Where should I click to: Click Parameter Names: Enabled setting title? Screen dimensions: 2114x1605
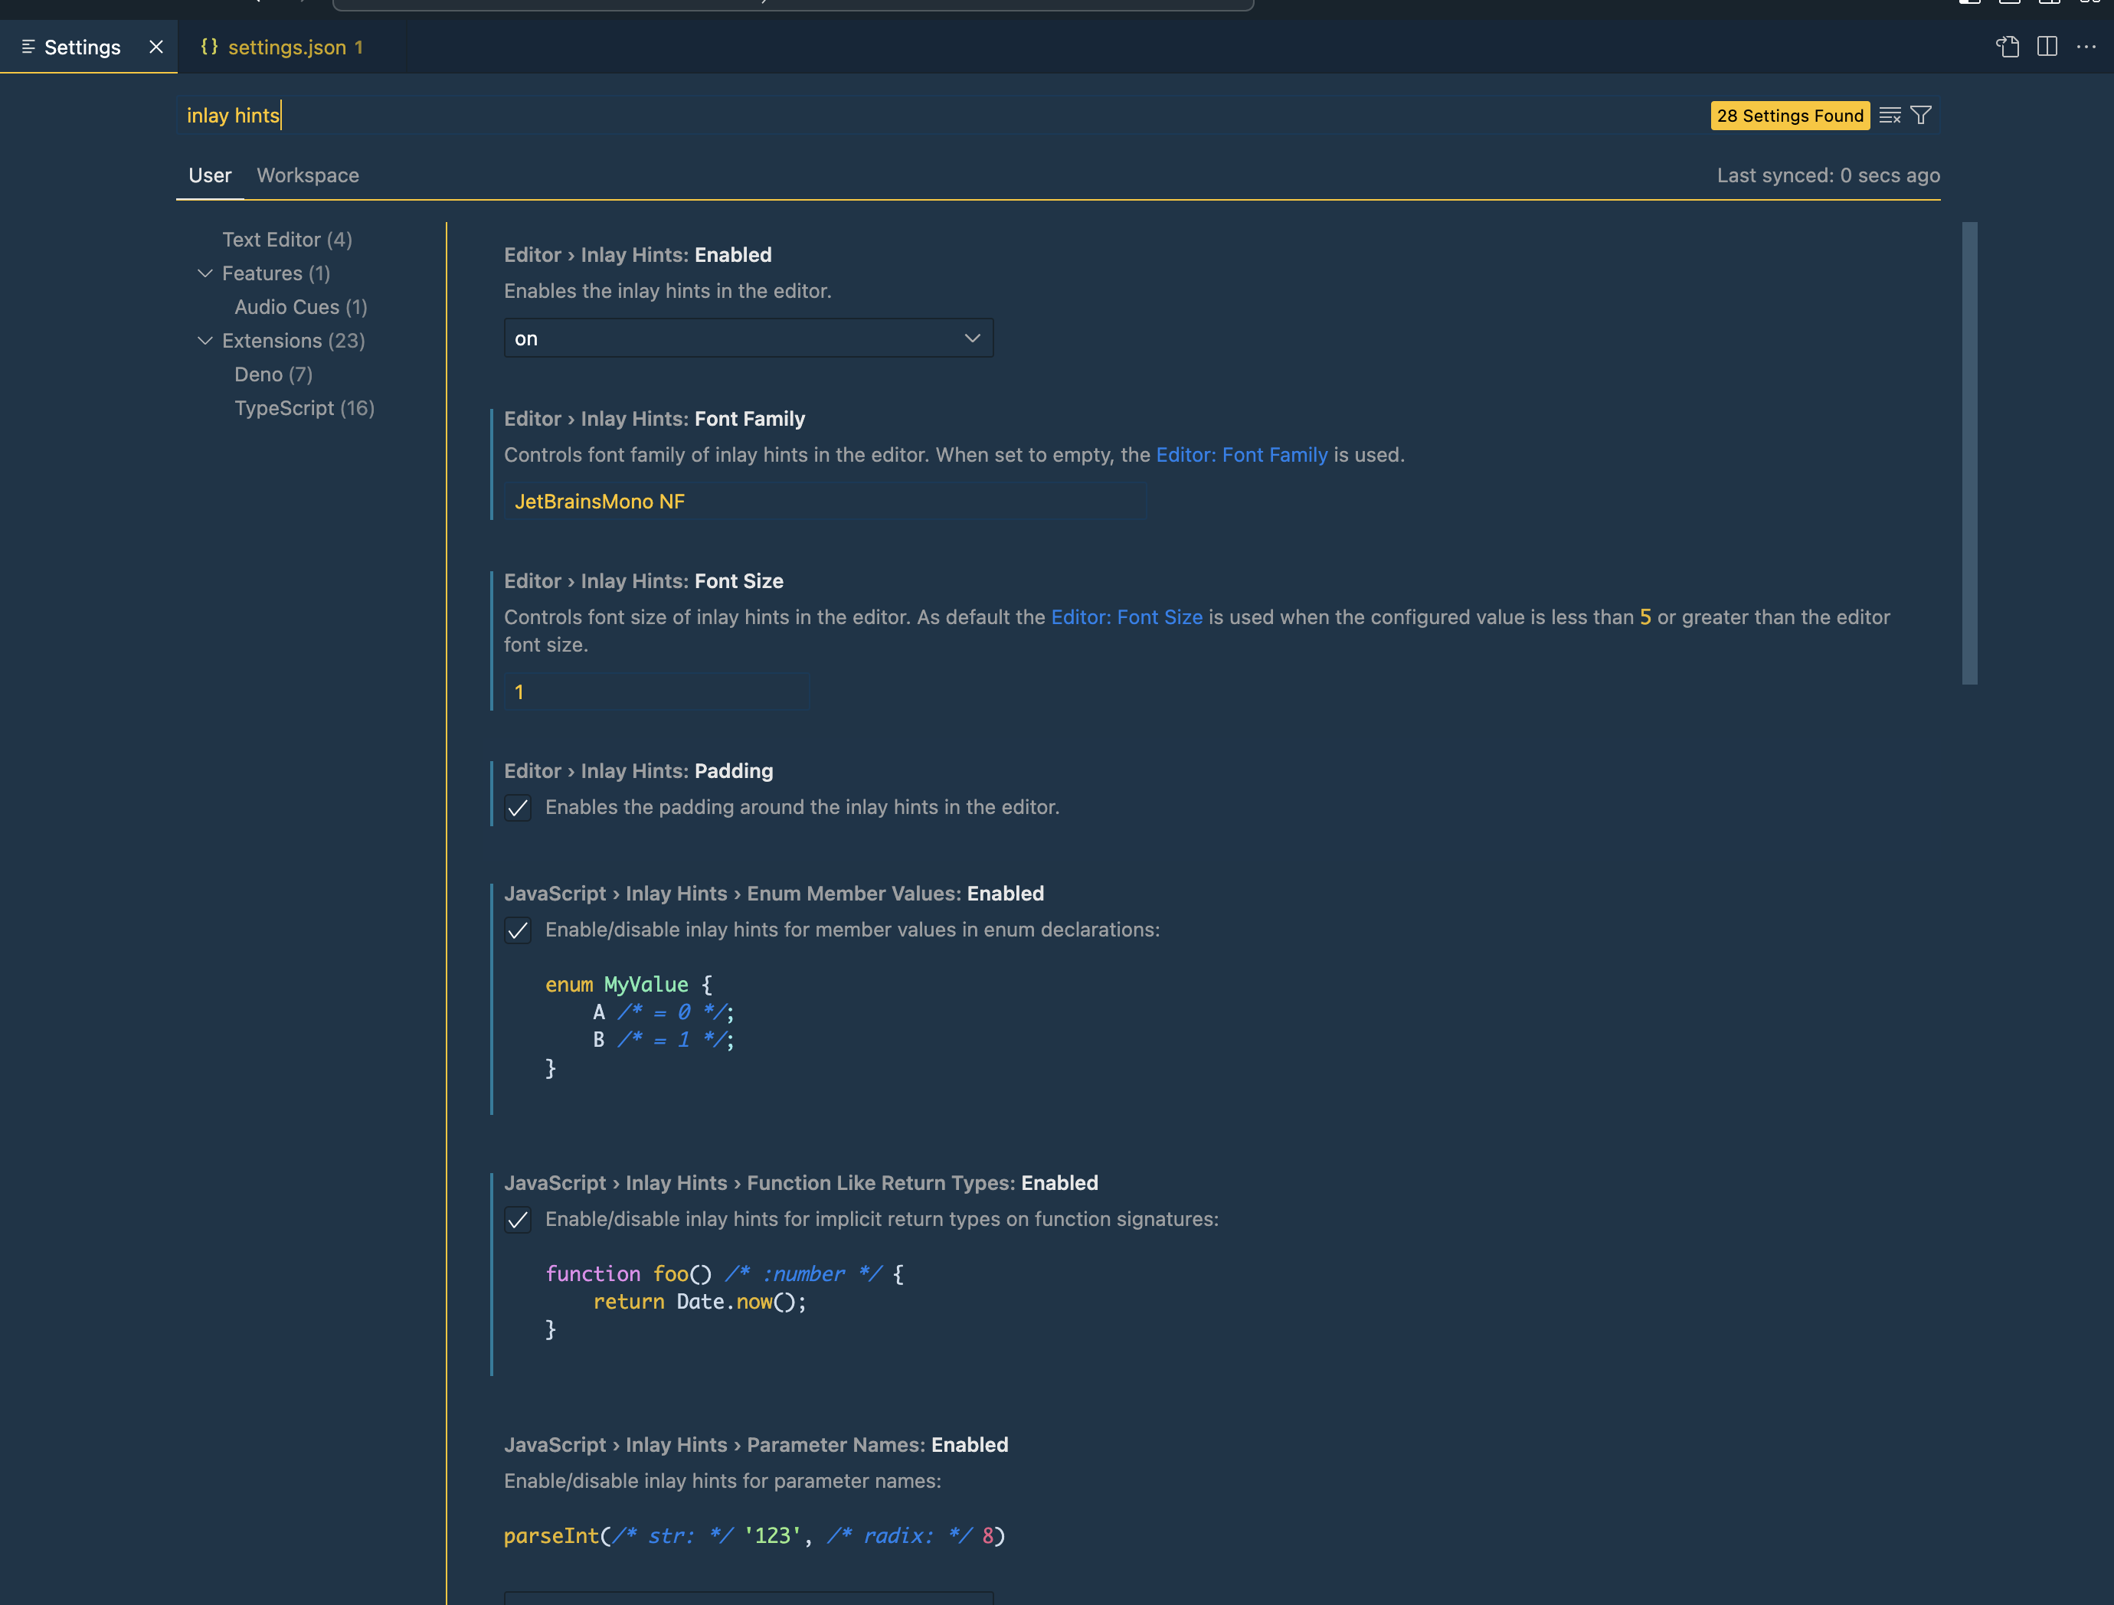click(x=756, y=1444)
